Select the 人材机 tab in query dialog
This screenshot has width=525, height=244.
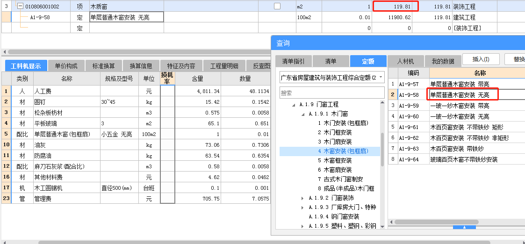tap(405, 61)
